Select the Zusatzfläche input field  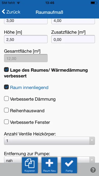point(73,39)
